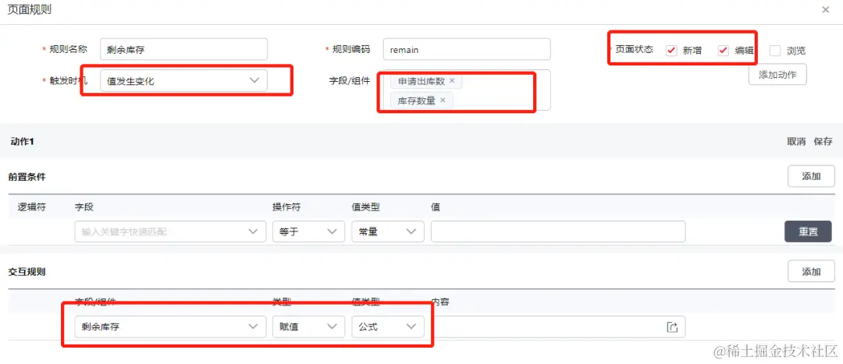Click the 内容 formula input field
843x364 pixels.
pos(558,327)
